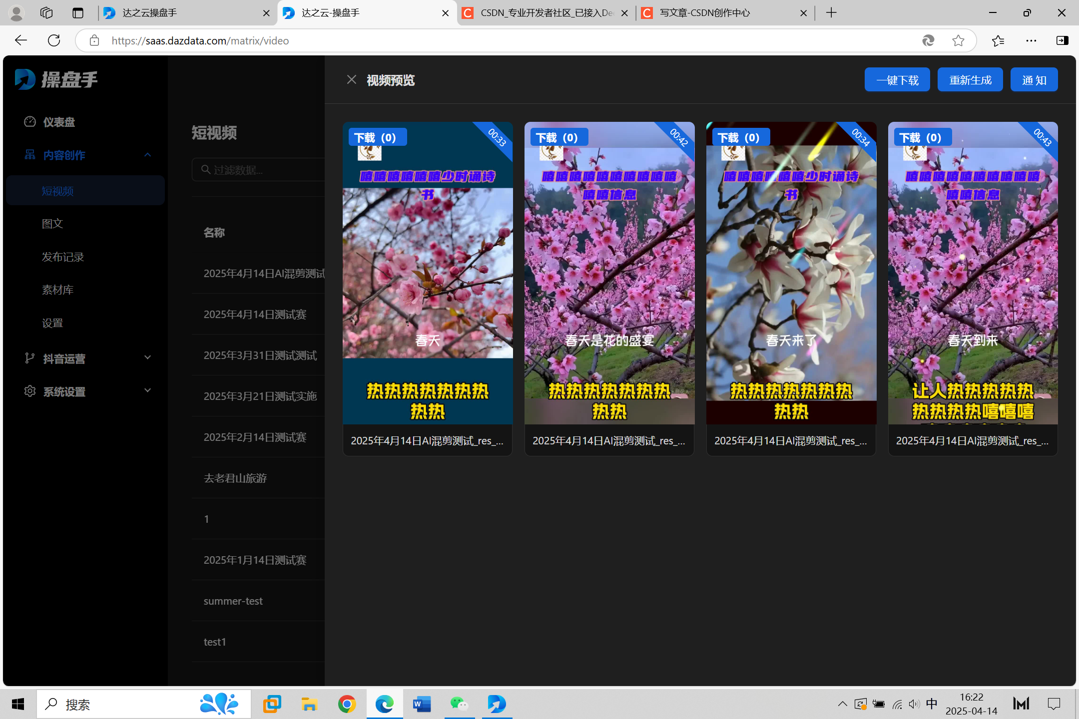
Task: Open Windows Start menu
Action: (x=18, y=704)
